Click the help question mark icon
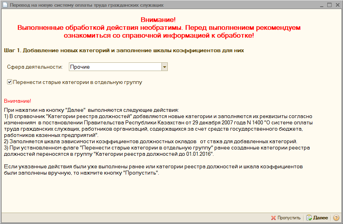Viewport: 343px width, 224px height. (336, 218)
